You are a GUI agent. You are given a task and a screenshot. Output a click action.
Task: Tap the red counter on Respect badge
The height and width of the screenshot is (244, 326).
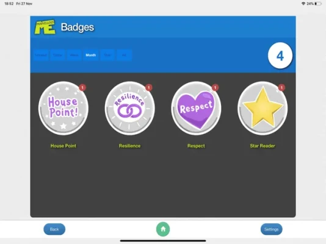point(215,87)
